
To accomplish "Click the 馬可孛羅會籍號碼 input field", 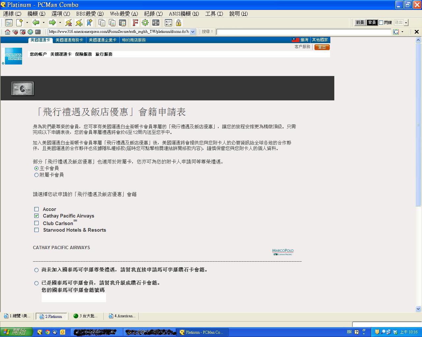I will click(x=74, y=298).
